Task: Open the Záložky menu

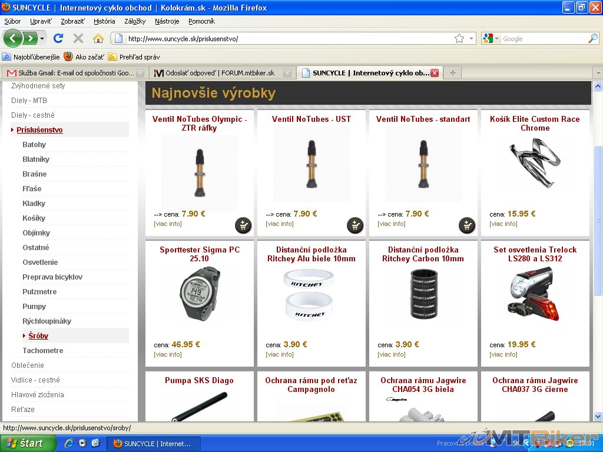Action: click(135, 21)
